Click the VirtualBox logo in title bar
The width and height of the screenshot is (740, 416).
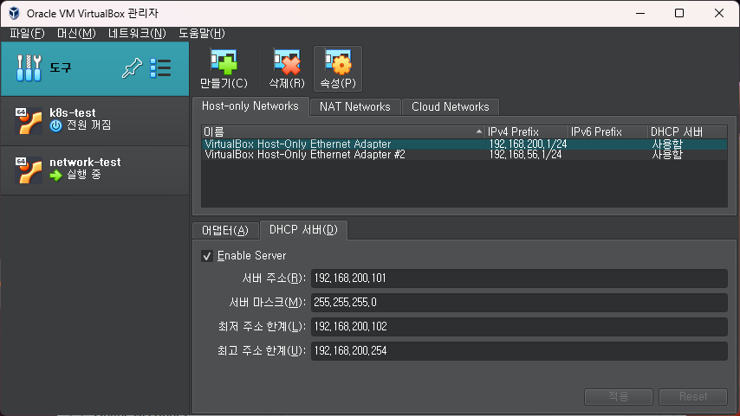pos(14,13)
